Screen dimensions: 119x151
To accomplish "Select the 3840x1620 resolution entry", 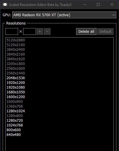I will coord(16,59).
